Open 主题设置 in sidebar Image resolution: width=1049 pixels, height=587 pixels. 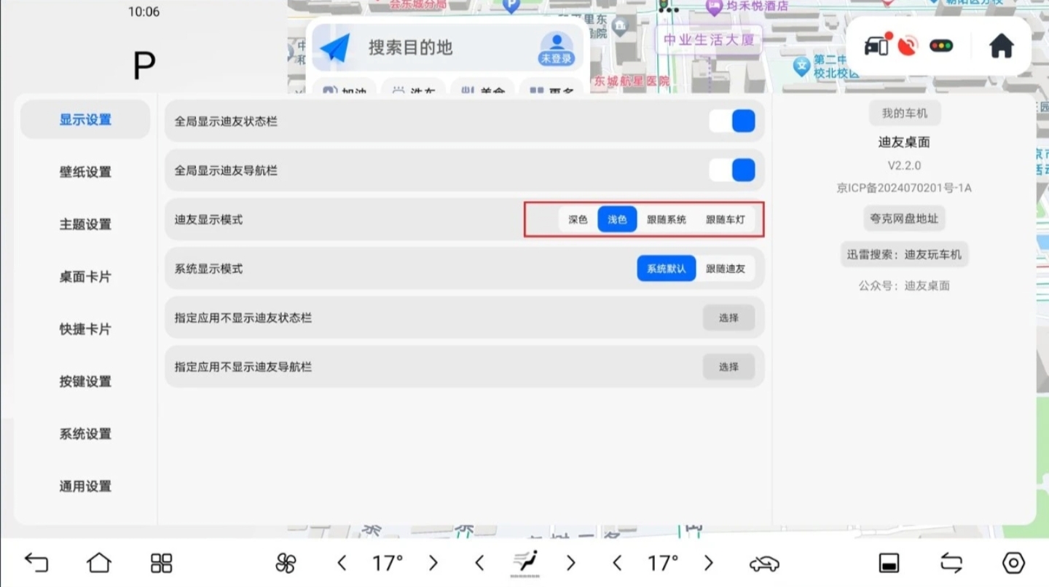click(85, 224)
